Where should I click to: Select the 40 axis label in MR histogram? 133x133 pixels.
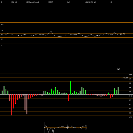tap(130, 88)
